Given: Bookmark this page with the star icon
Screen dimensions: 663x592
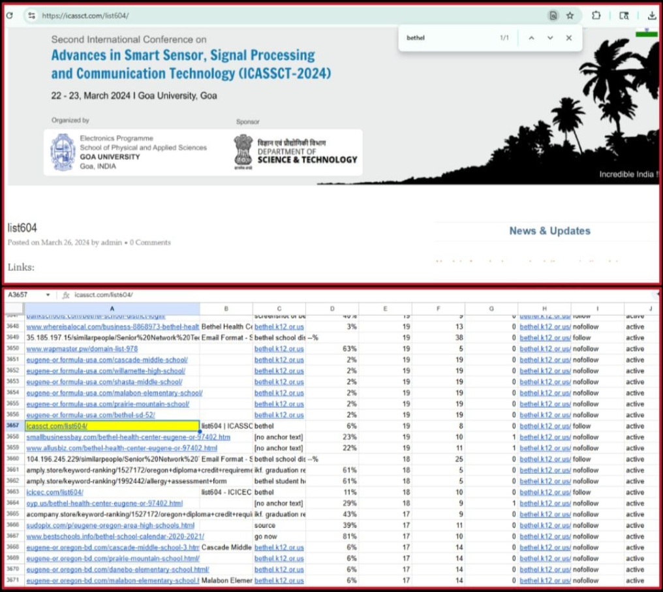Looking at the screenshot, I should point(570,16).
